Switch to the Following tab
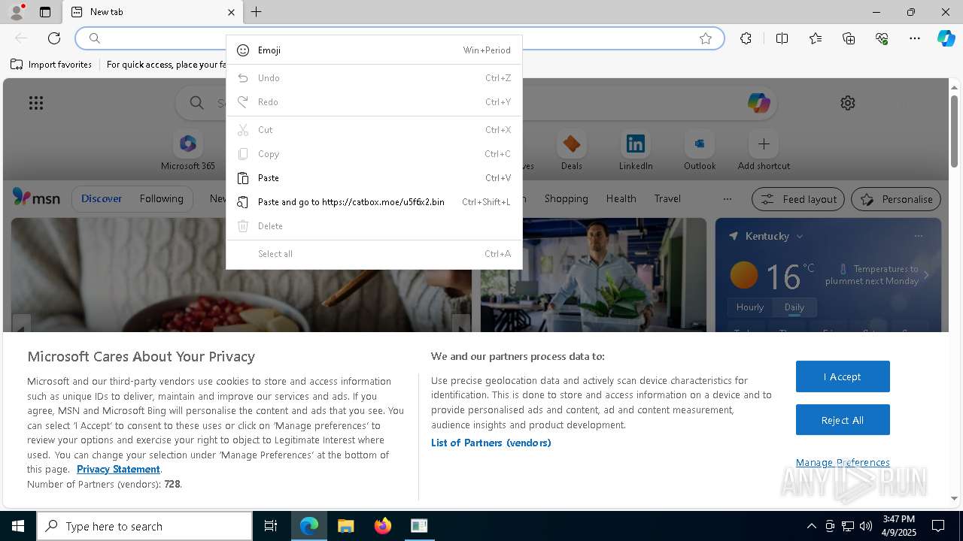This screenshot has width=963, height=541. click(161, 199)
